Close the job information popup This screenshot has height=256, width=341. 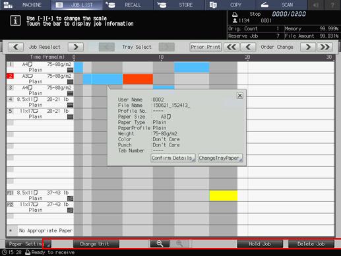(240, 96)
